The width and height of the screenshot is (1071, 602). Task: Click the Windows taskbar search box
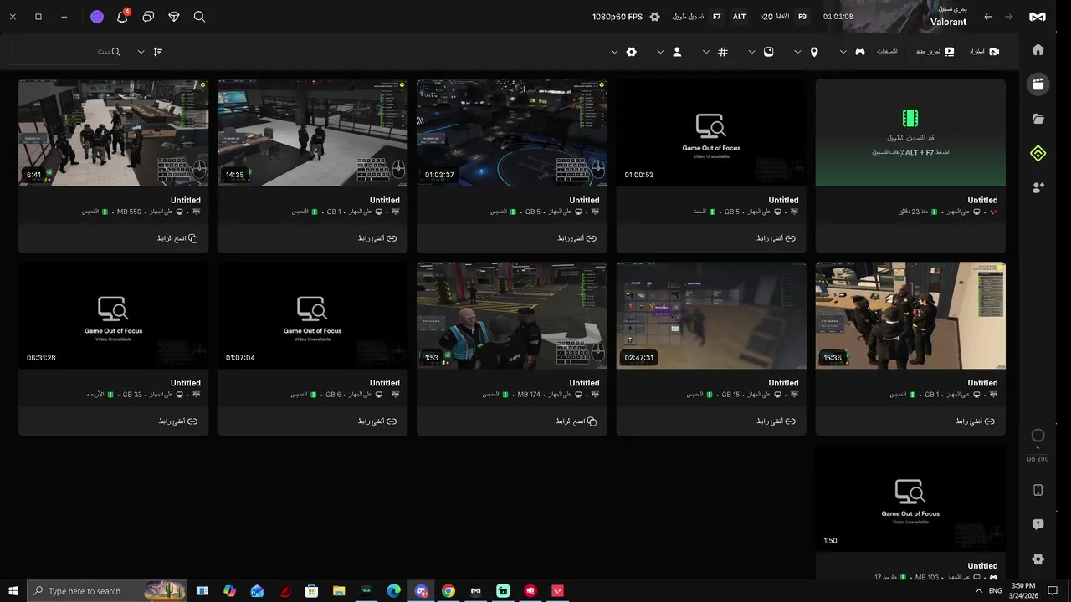pyautogui.click(x=107, y=591)
